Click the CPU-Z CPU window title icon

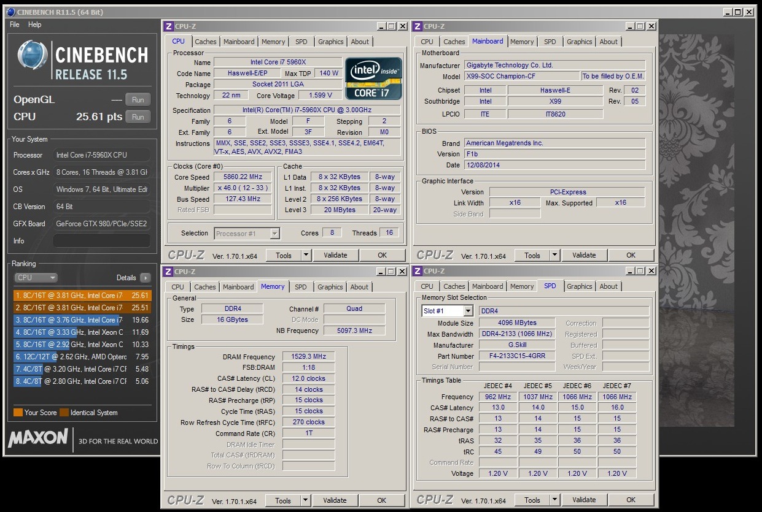(169, 26)
